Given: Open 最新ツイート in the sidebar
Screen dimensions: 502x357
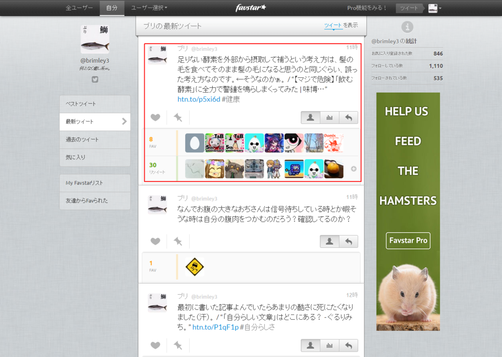Looking at the screenshot, I should 95,121.
